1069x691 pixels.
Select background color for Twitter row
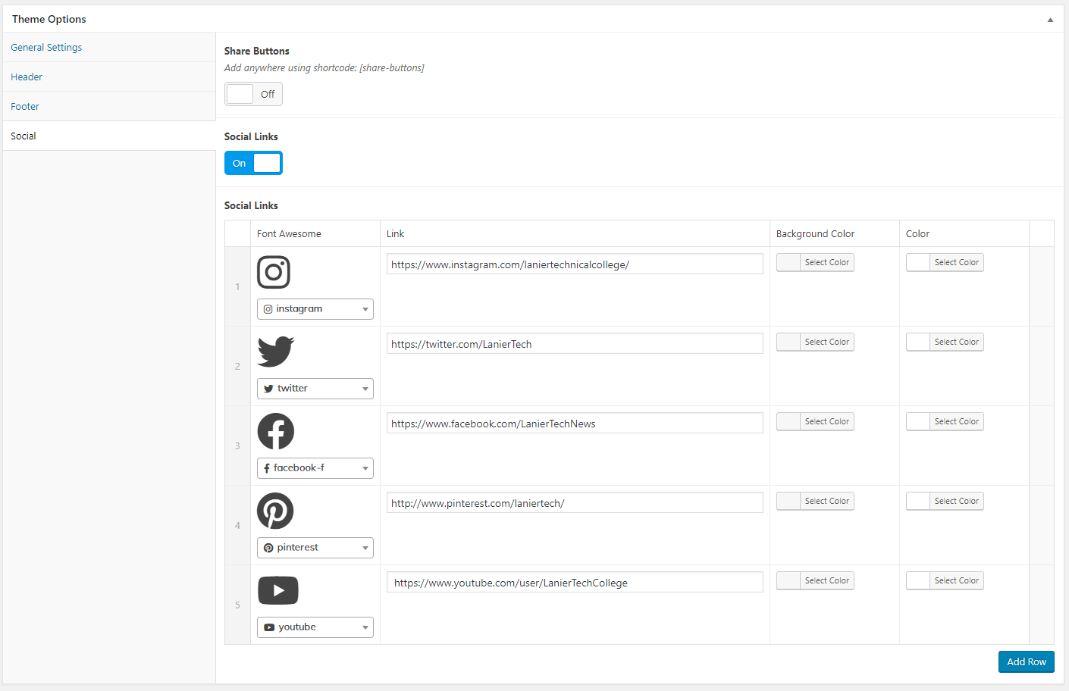(x=815, y=342)
